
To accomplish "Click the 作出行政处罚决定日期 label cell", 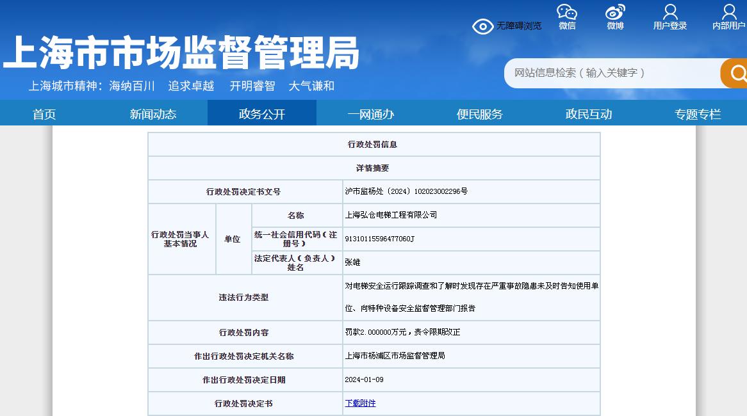I will coord(245,380).
